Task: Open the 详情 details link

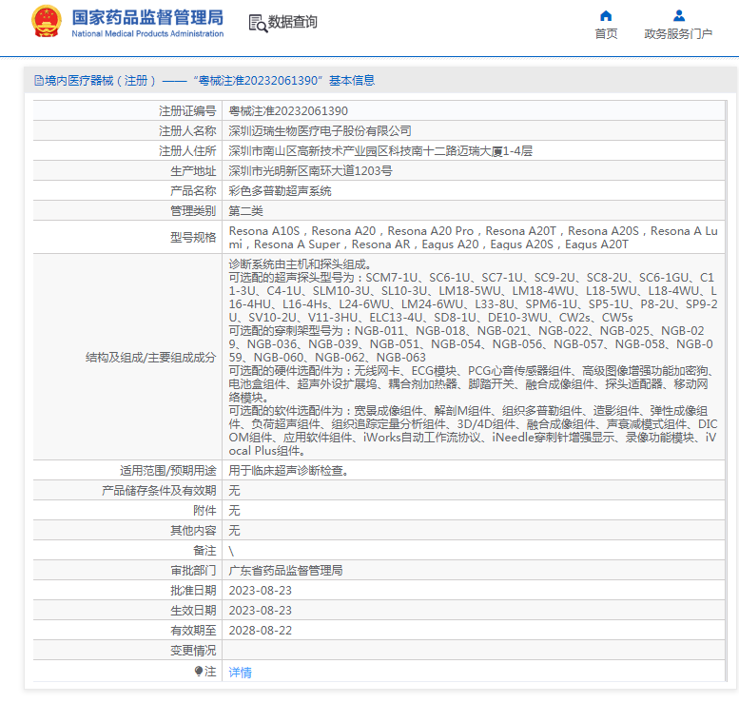Action: click(240, 672)
